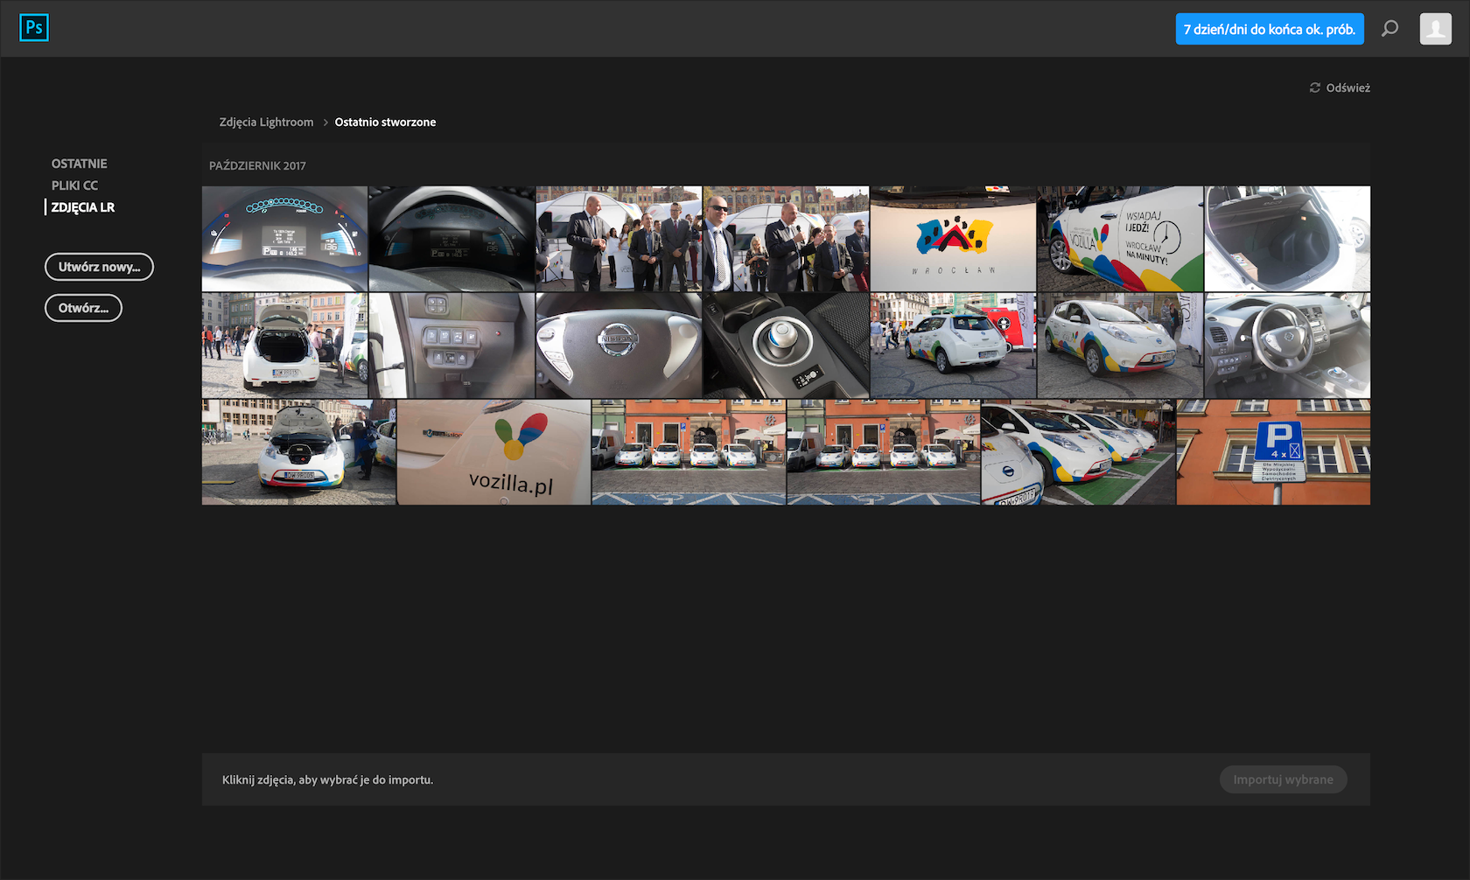Click the trial days remaining button
Screen dimensions: 1470x880
1270,29
